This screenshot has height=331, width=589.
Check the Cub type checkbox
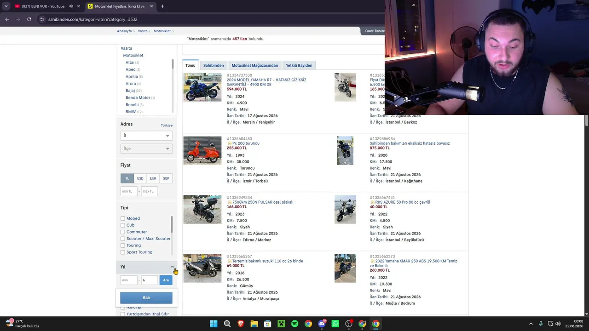[123, 225]
